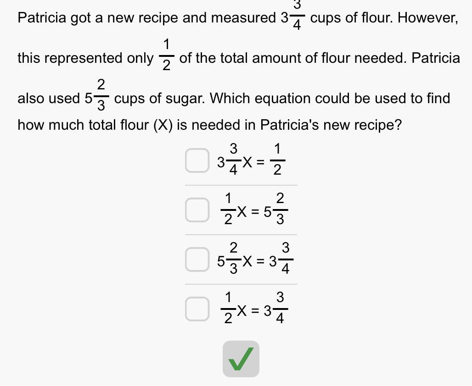Mark the checkbox next to ½X = 3¾

click(197, 309)
